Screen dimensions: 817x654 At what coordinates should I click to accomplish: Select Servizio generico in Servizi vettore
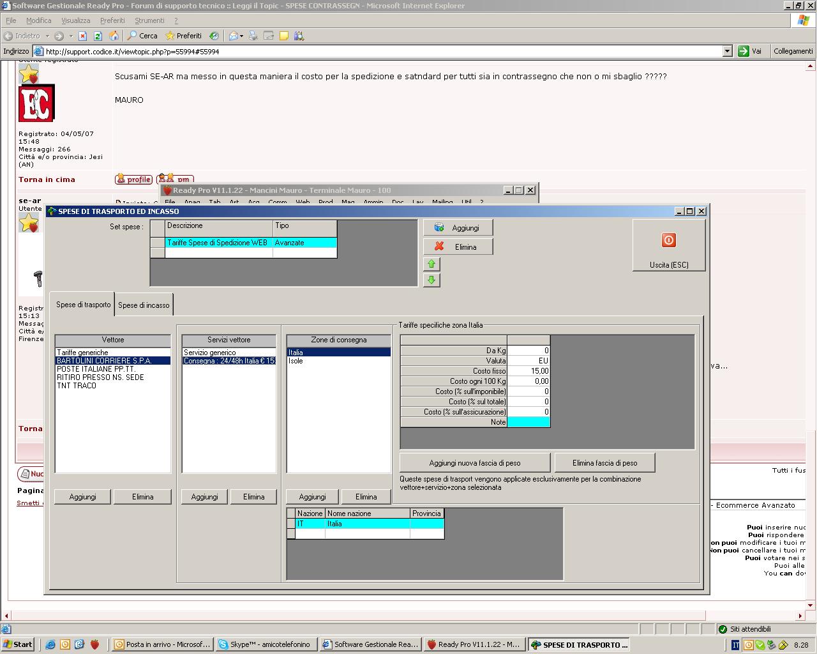(x=229, y=353)
